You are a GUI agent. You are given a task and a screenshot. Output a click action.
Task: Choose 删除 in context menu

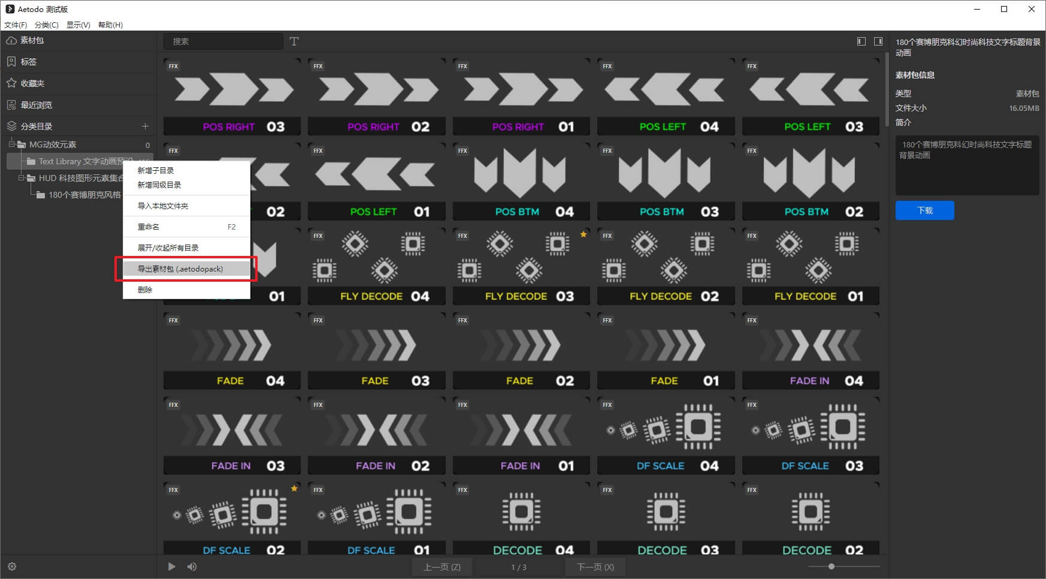point(186,289)
